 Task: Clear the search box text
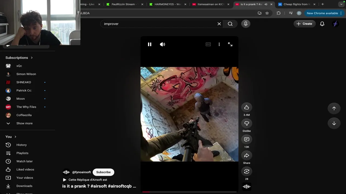(219, 24)
